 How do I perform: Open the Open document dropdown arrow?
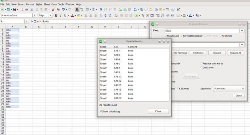pos(12,10)
